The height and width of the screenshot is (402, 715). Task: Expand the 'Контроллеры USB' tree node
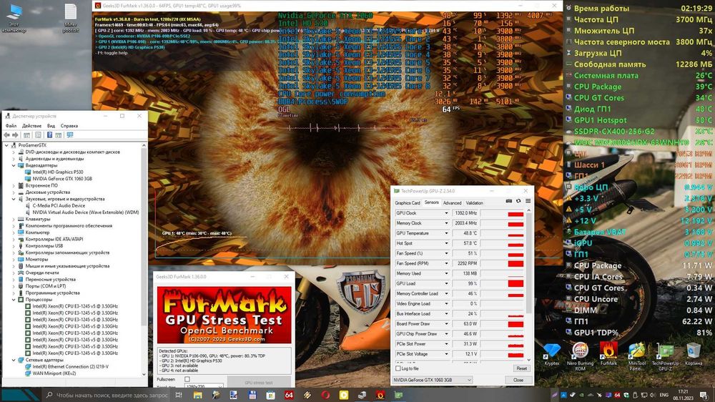click(x=14, y=246)
